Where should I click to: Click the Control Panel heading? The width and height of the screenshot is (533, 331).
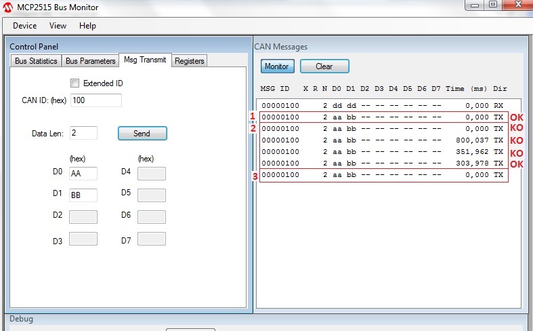(x=34, y=47)
